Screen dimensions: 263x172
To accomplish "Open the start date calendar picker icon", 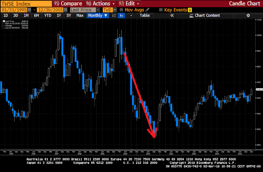I will coord(29,10).
